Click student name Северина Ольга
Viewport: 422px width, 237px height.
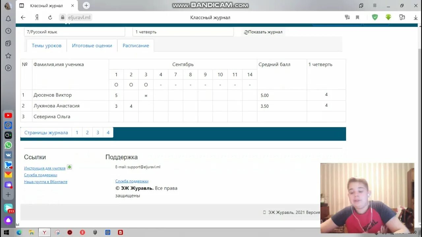point(52,117)
